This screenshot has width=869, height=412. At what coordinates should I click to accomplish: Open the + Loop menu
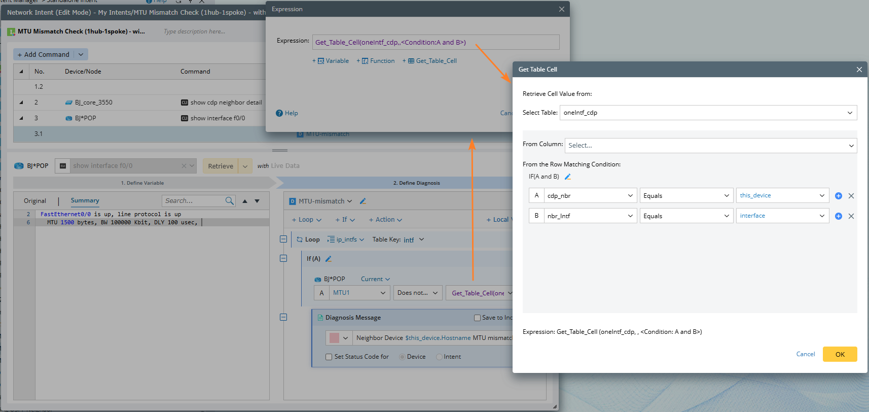(307, 220)
